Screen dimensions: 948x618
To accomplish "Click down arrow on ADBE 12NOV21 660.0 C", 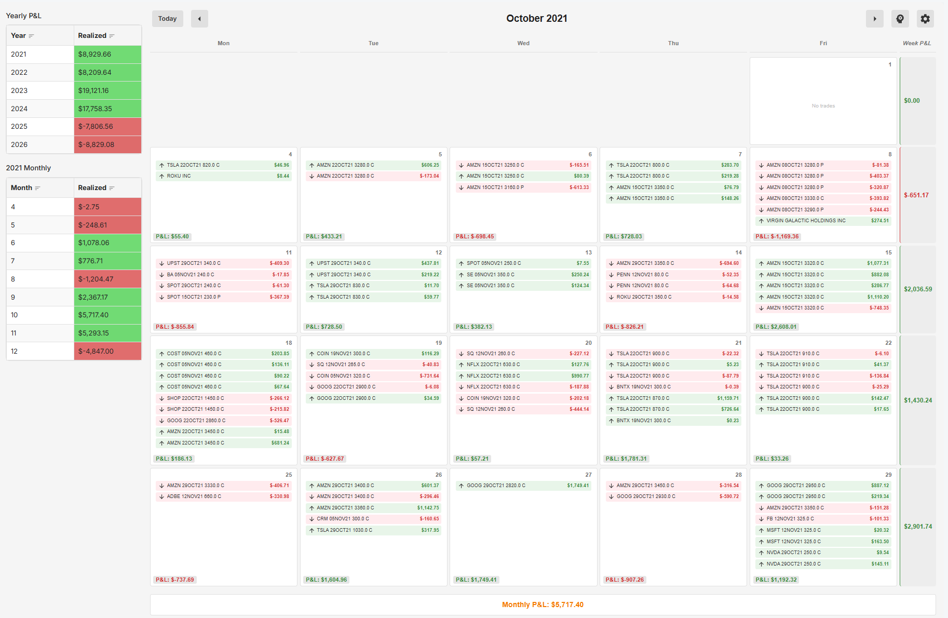I will click(161, 496).
